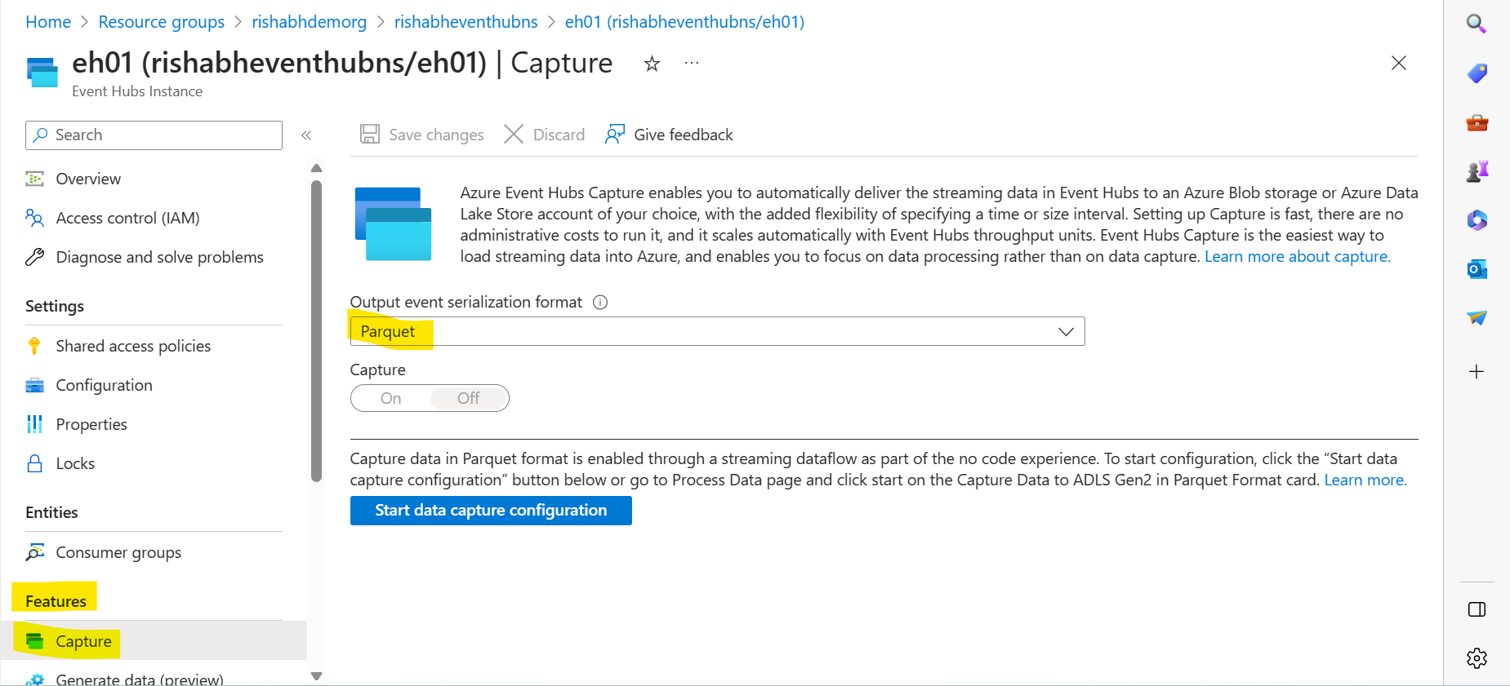Go to the Resource groups breadcrumb

pyautogui.click(x=161, y=22)
